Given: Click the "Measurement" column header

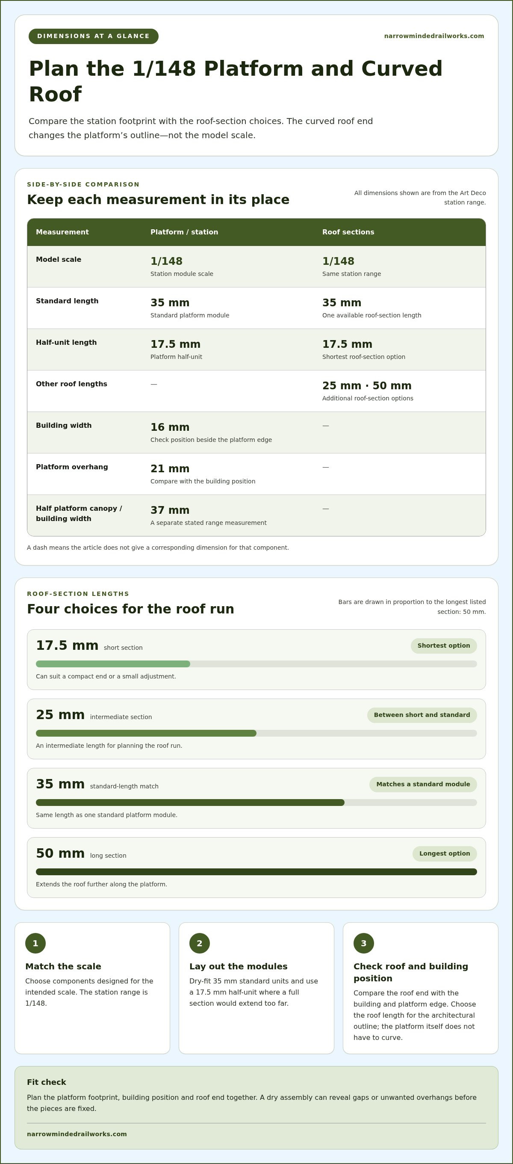Looking at the screenshot, I should (x=62, y=232).
